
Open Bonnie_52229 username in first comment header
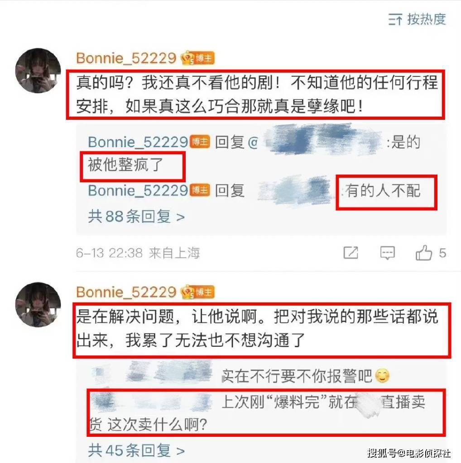click(x=126, y=58)
